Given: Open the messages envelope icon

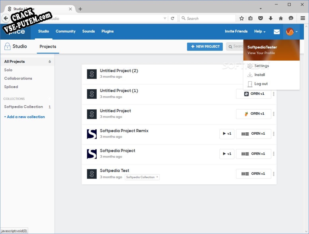Looking at the screenshot, I should [276, 31].
